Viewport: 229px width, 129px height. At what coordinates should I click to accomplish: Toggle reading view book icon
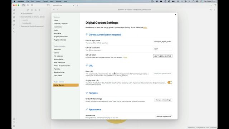point(211,10)
